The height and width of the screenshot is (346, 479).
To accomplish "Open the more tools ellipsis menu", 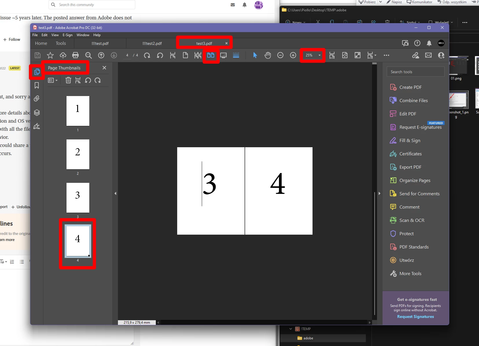I will pos(386,55).
